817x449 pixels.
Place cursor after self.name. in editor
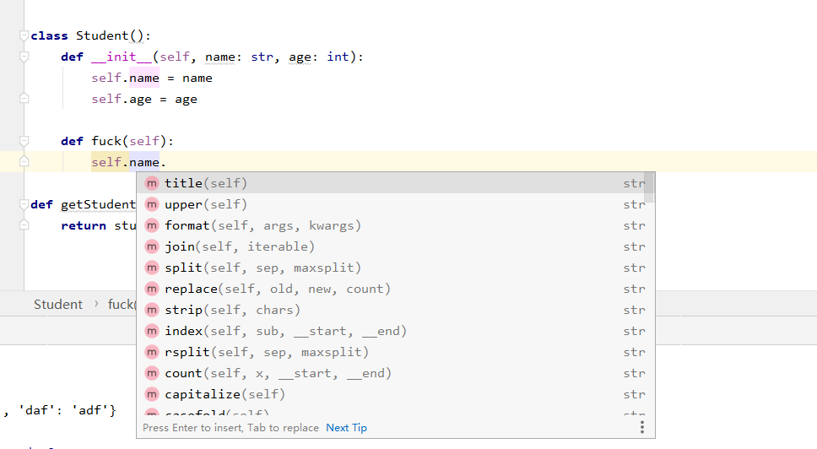tap(168, 162)
